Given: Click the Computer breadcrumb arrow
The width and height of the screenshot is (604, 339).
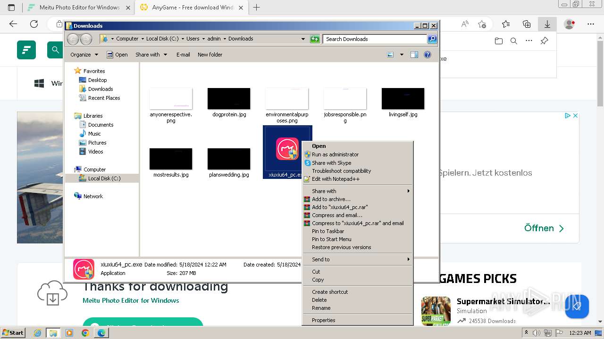Looking at the screenshot, I should [x=142, y=39].
